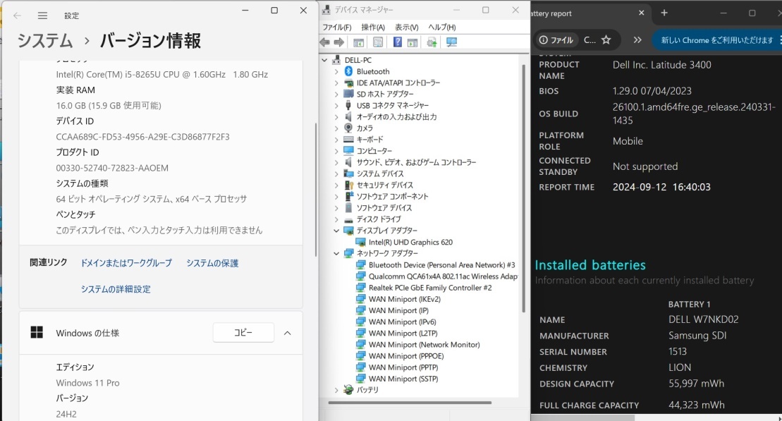Screen dimensions: 782x421
Task: Click the 新しい Chrome をご利用いただけます update button
Action: pyautogui.click(x=716, y=40)
